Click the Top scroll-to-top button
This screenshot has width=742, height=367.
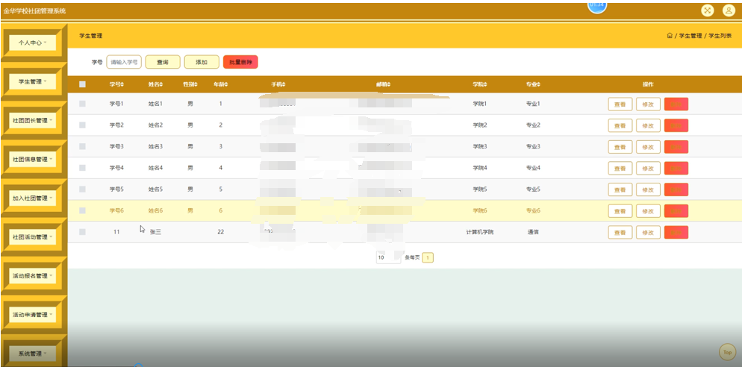[727, 352]
